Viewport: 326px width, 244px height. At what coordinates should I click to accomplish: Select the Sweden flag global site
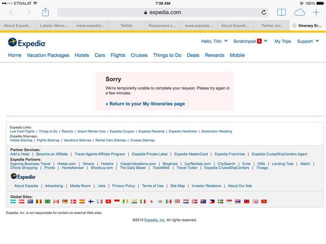point(221,202)
